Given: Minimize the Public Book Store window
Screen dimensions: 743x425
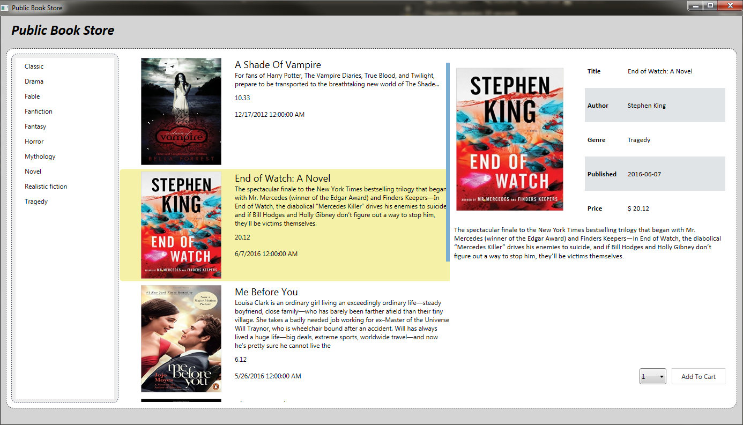Looking at the screenshot, I should tap(696, 5).
